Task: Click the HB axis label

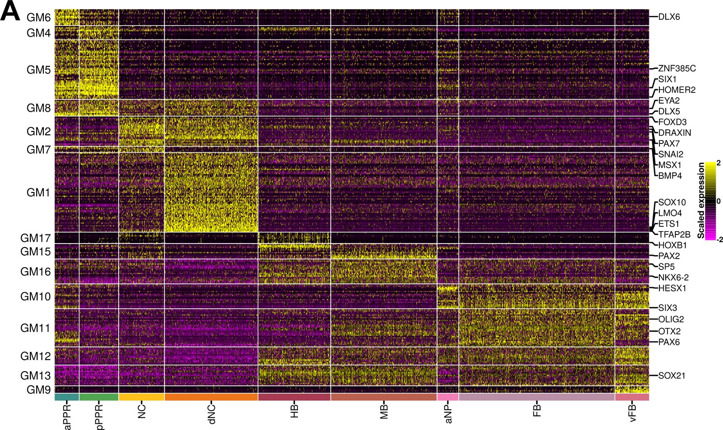Action: point(295,411)
